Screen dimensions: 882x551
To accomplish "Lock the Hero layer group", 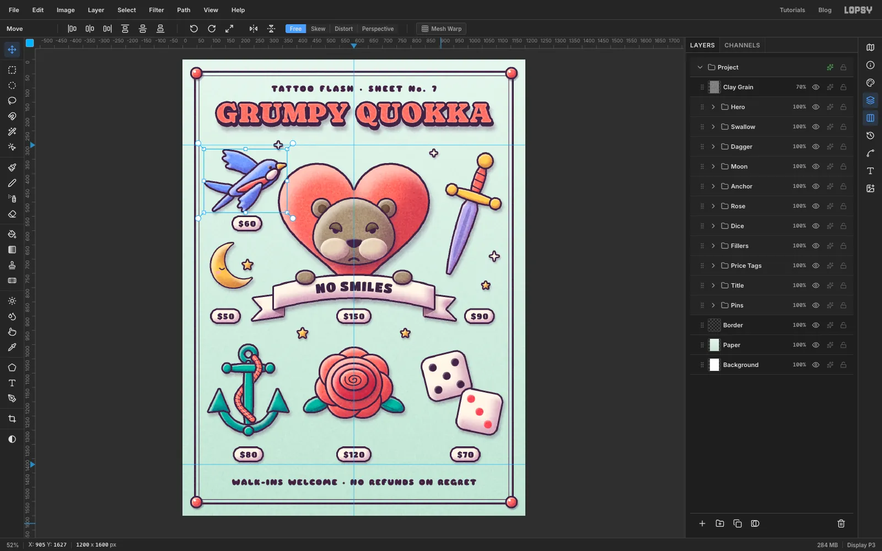I will 843,107.
